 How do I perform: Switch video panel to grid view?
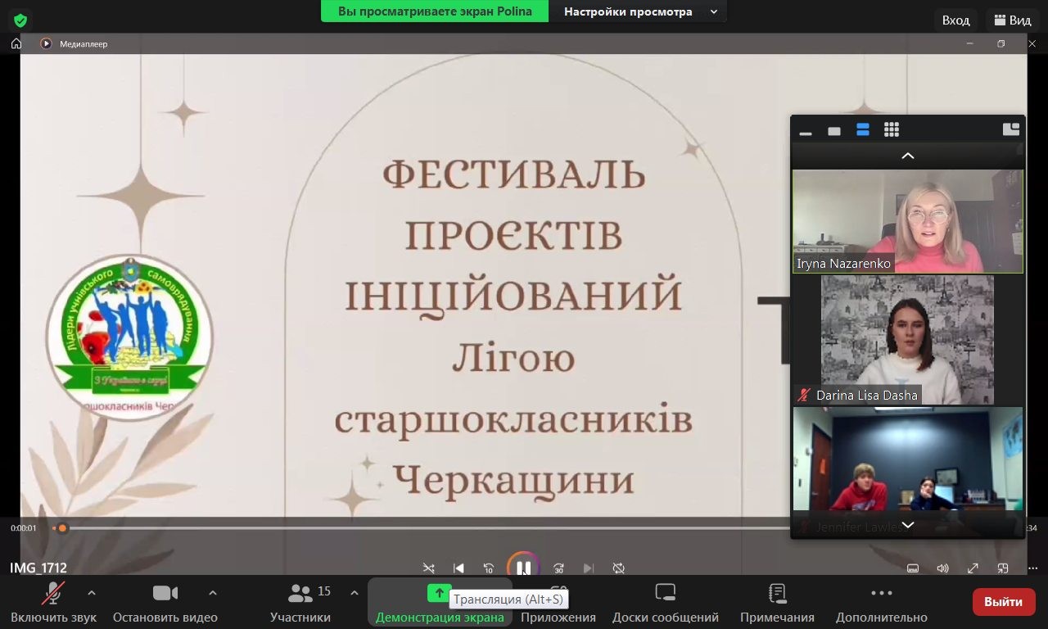pos(892,129)
